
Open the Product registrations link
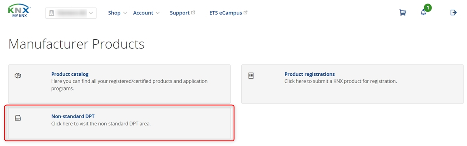[309, 74]
